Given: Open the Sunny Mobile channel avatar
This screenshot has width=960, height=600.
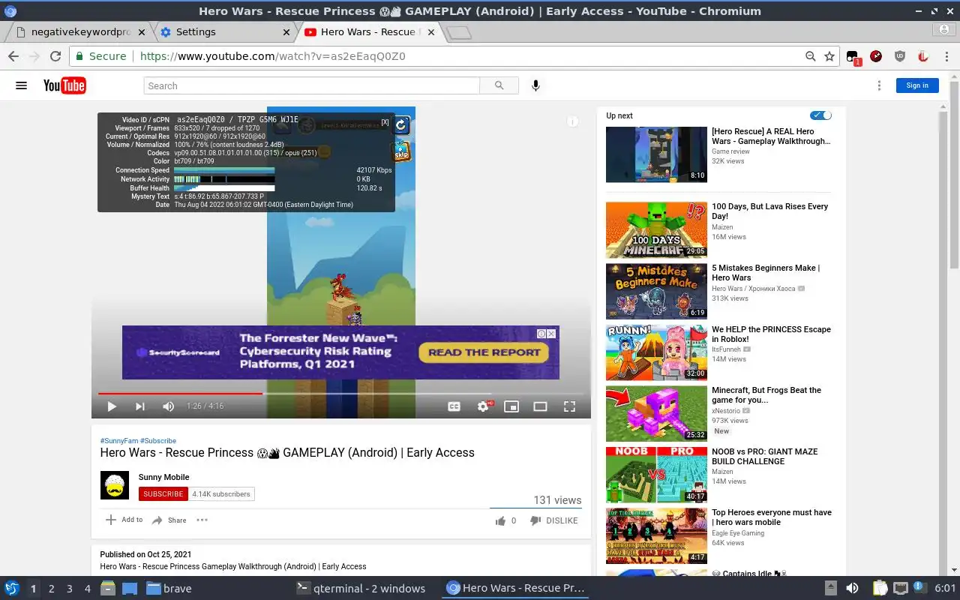Looking at the screenshot, I should pyautogui.click(x=115, y=485).
